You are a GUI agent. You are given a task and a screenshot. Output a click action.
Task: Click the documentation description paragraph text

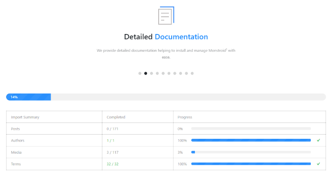[x=166, y=54]
